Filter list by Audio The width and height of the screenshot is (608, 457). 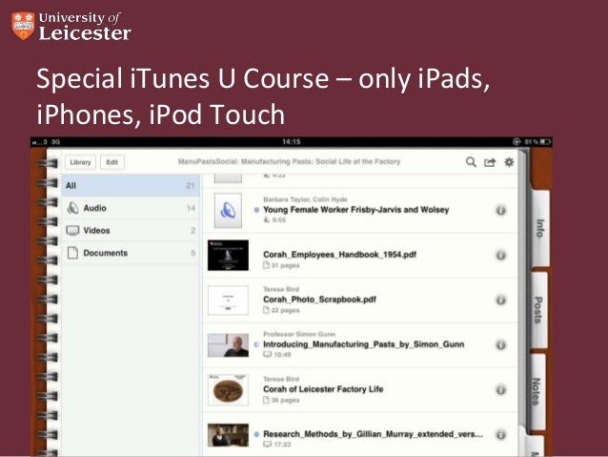[x=131, y=208]
